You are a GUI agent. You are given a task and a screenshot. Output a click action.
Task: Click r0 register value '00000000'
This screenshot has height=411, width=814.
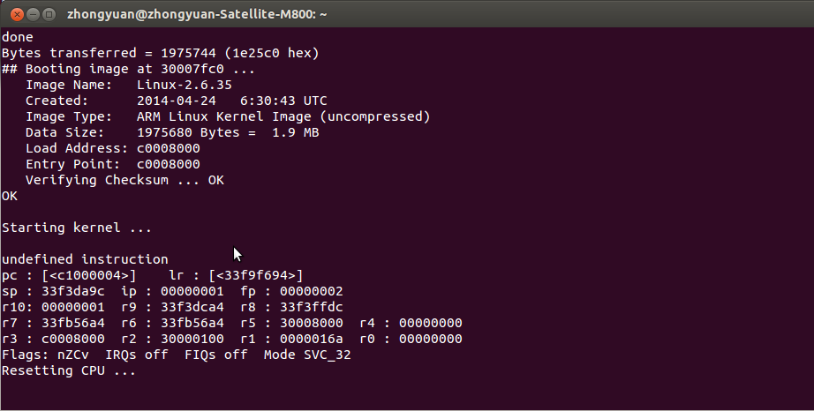430,339
